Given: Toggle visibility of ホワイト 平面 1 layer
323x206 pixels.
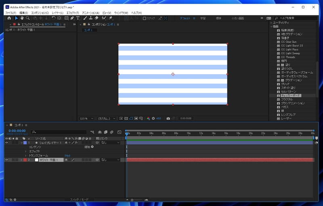Looking at the screenshot, I should 6,160.
